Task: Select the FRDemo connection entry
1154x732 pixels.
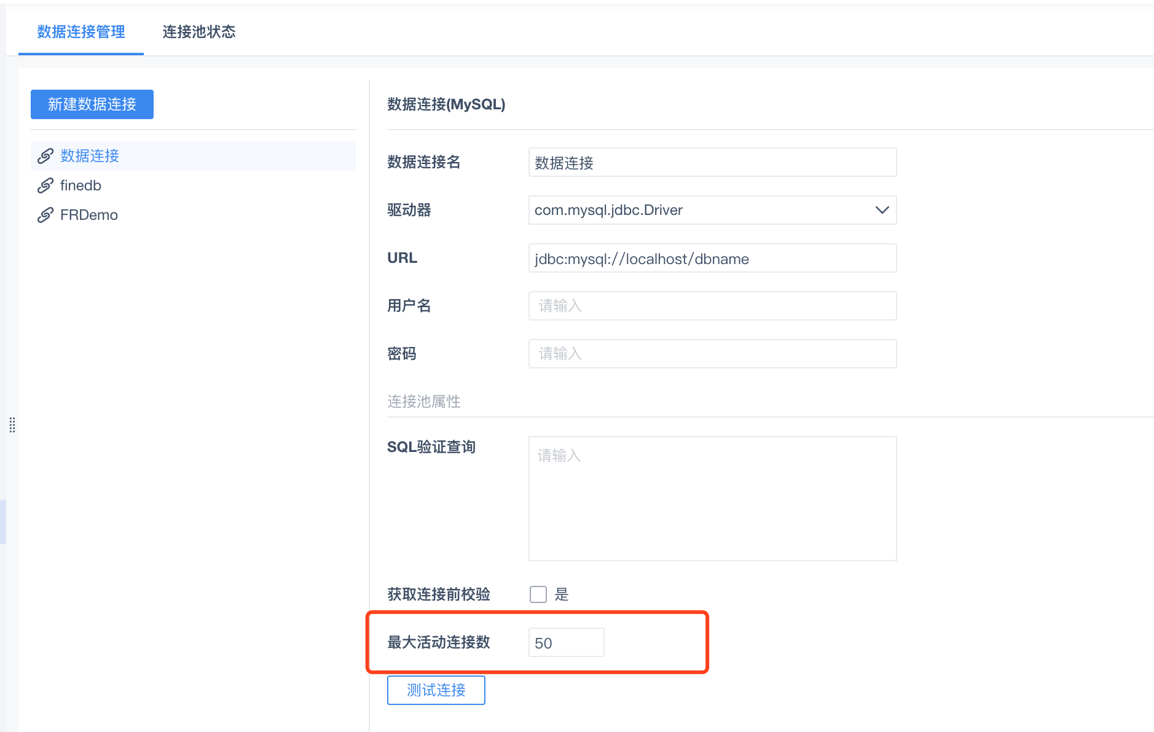Action: (x=89, y=215)
